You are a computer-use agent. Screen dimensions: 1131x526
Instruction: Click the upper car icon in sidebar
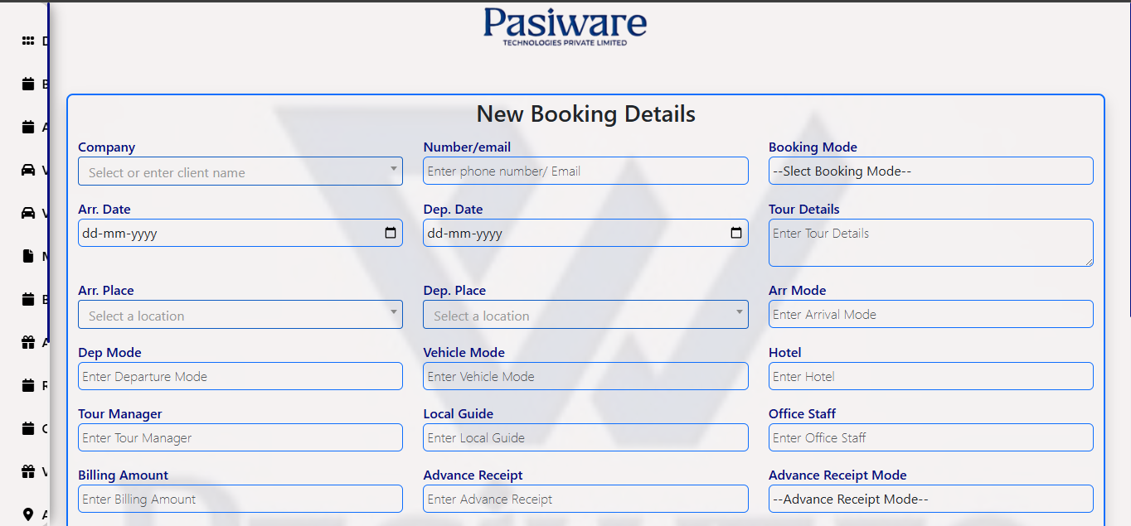(x=28, y=170)
